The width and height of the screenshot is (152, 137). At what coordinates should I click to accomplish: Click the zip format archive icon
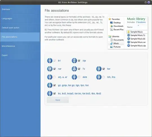[x=74, y=61]
